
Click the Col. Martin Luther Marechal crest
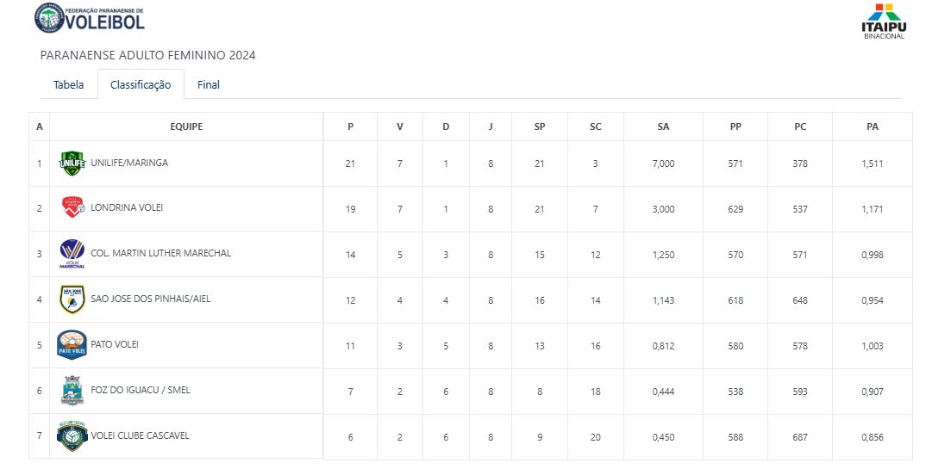pos(72,254)
